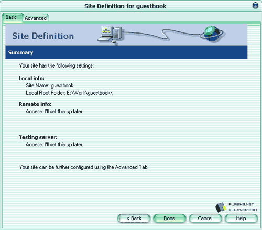
Task: Click the 'Testing server:' heading
Action: [38, 137]
